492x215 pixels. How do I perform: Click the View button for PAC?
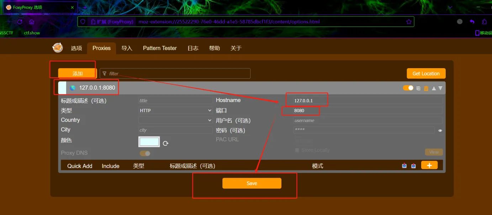(434, 152)
